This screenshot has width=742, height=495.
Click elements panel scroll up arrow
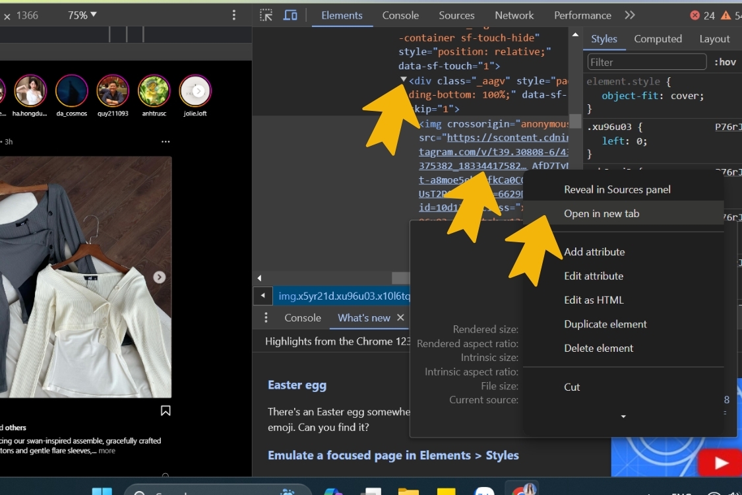(575, 34)
